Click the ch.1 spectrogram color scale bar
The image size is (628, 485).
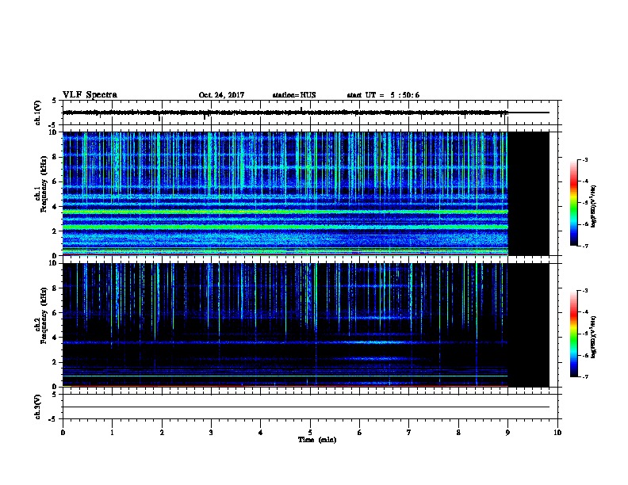573,203
